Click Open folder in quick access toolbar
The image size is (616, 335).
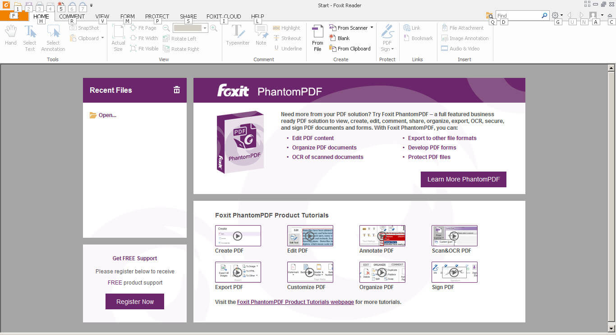tap(18, 5)
